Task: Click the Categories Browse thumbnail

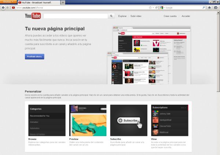Action: (47, 120)
